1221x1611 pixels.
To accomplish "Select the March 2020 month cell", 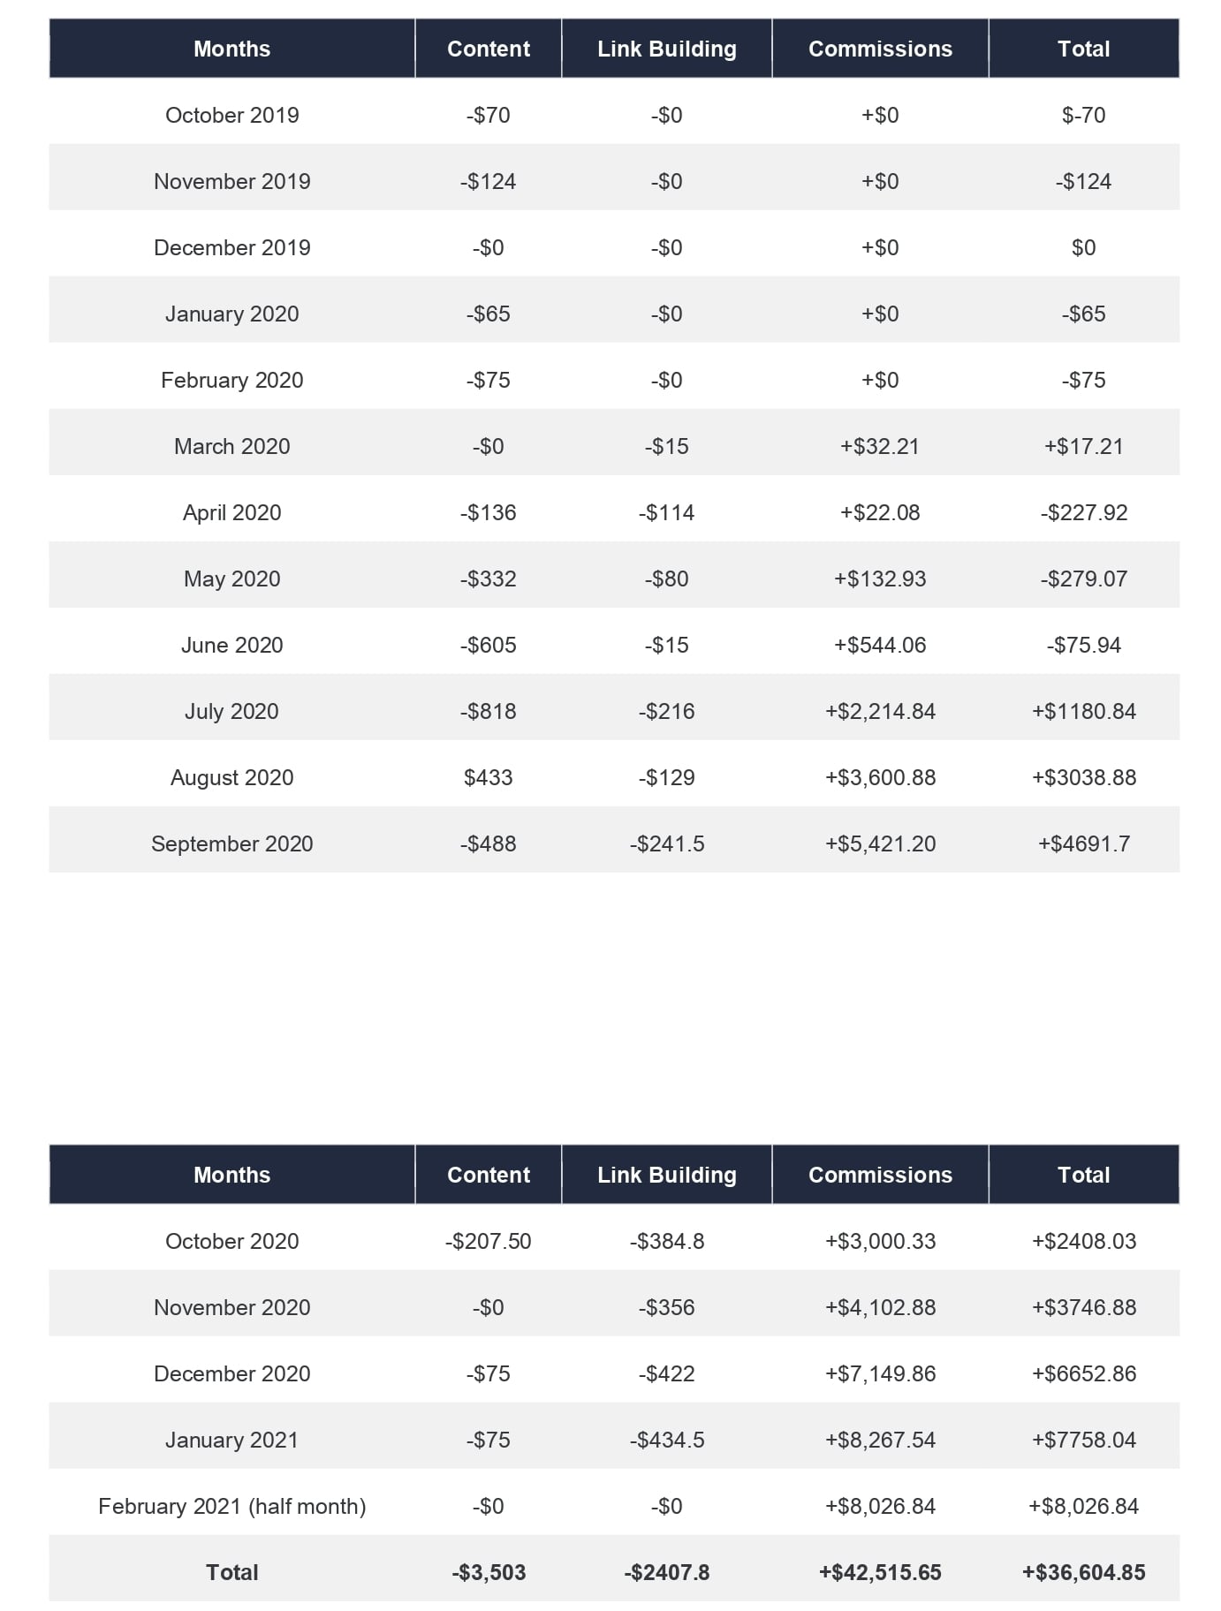I will coord(231,446).
